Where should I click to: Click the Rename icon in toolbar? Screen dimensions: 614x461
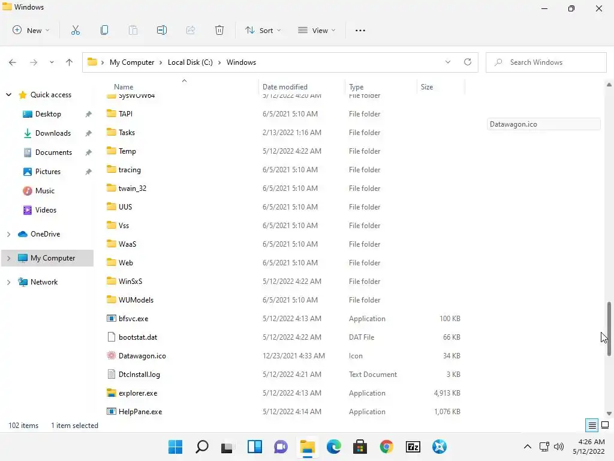[x=162, y=30]
